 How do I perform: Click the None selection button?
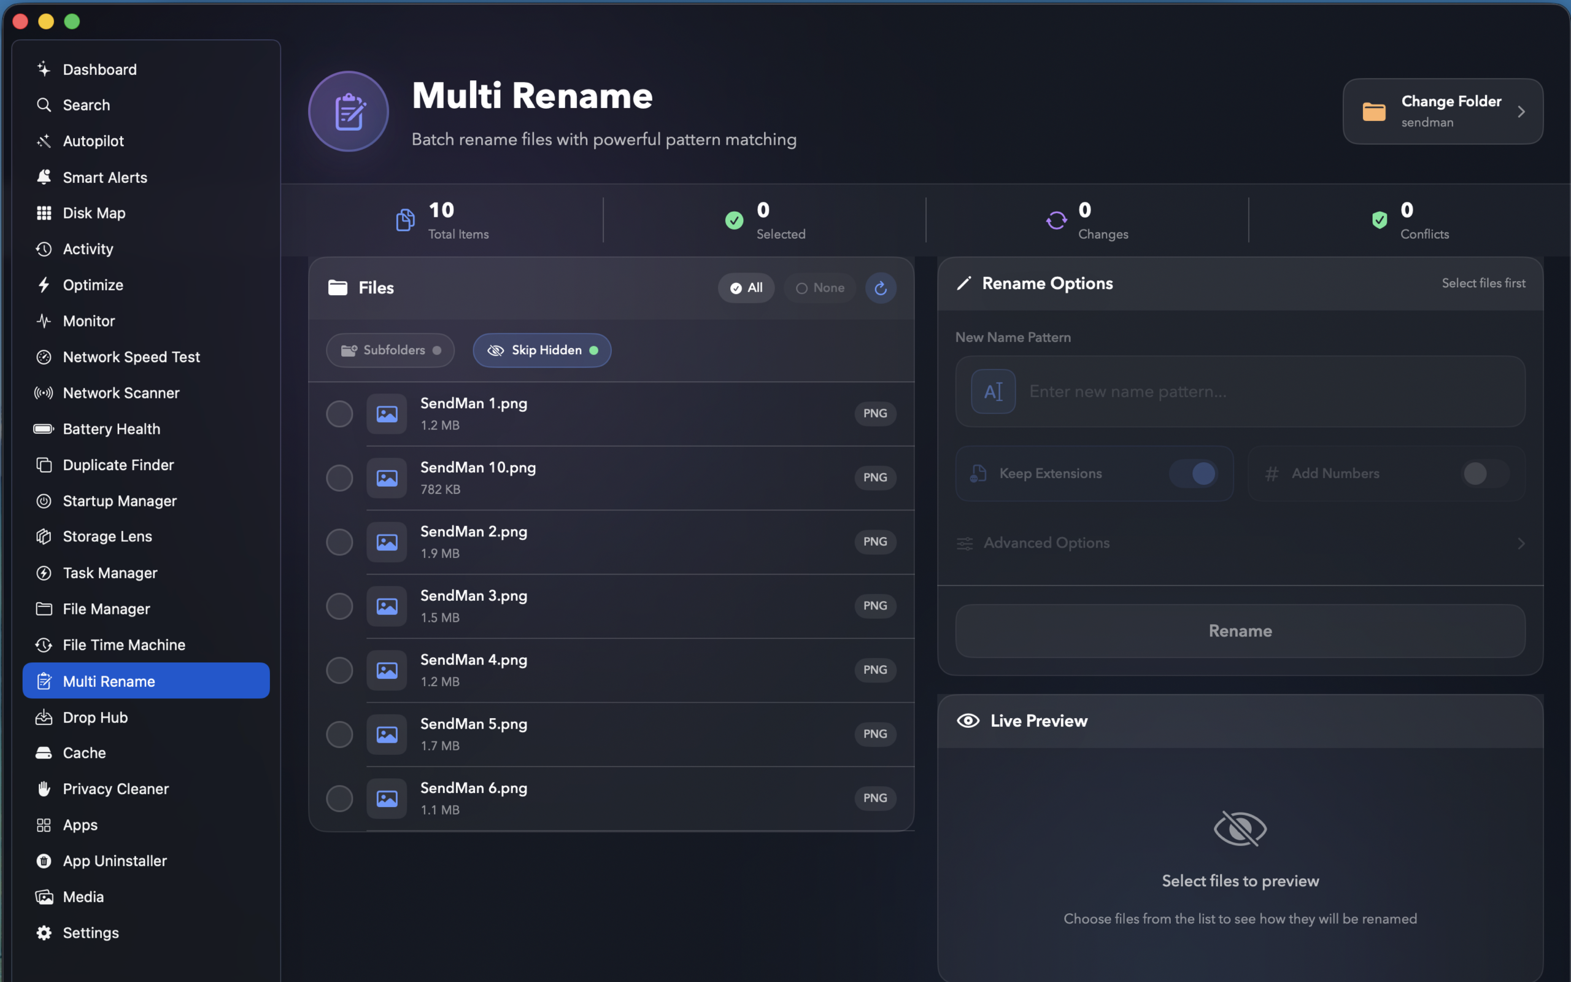820,288
